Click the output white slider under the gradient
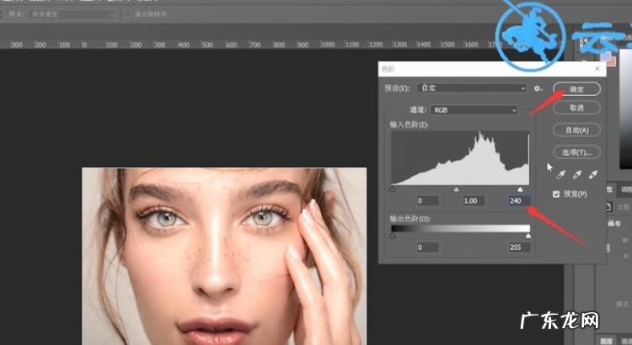Image resolution: width=632 pixels, height=345 pixels. (528, 236)
